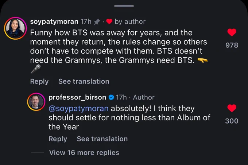The image size is (248, 165).
Task: Click the microphone emoji in comment
Action: pyautogui.click(x=36, y=69)
